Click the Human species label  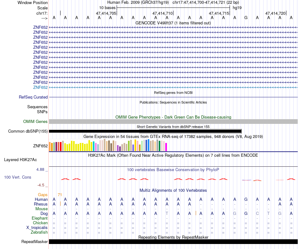(x=41, y=199)
